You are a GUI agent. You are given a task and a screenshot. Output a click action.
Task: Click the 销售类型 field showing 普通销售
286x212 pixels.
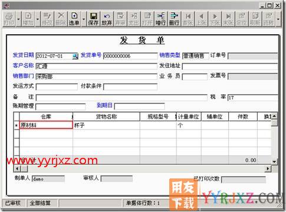point(196,56)
